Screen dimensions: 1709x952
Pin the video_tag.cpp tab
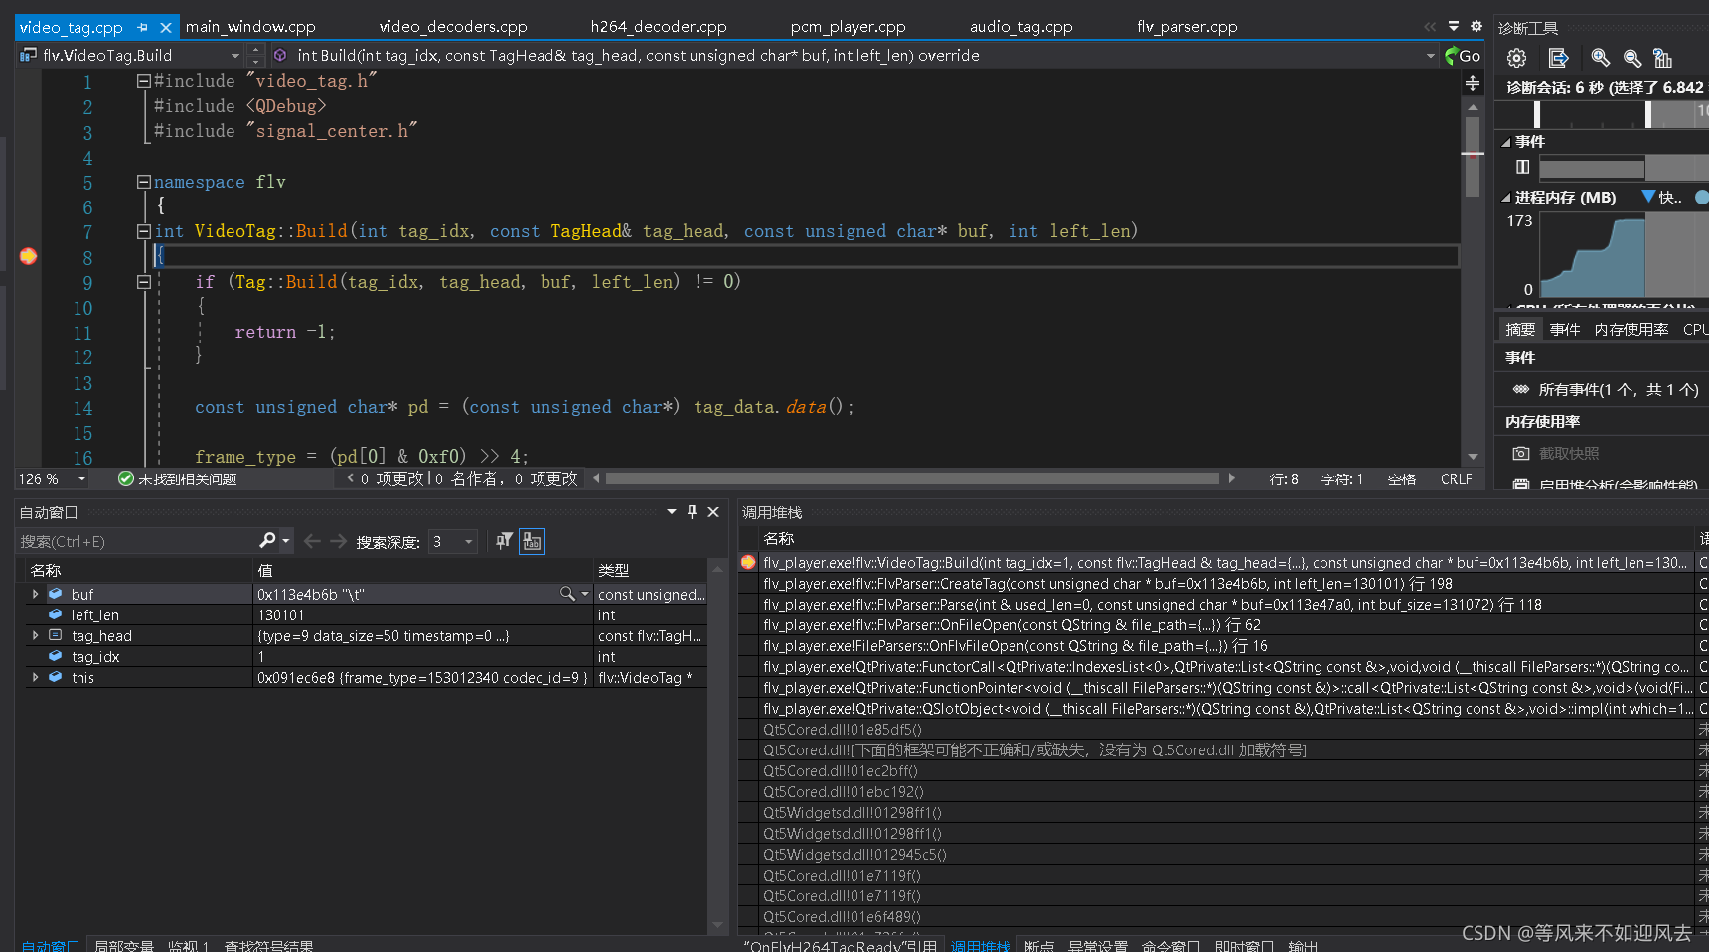coord(142,27)
